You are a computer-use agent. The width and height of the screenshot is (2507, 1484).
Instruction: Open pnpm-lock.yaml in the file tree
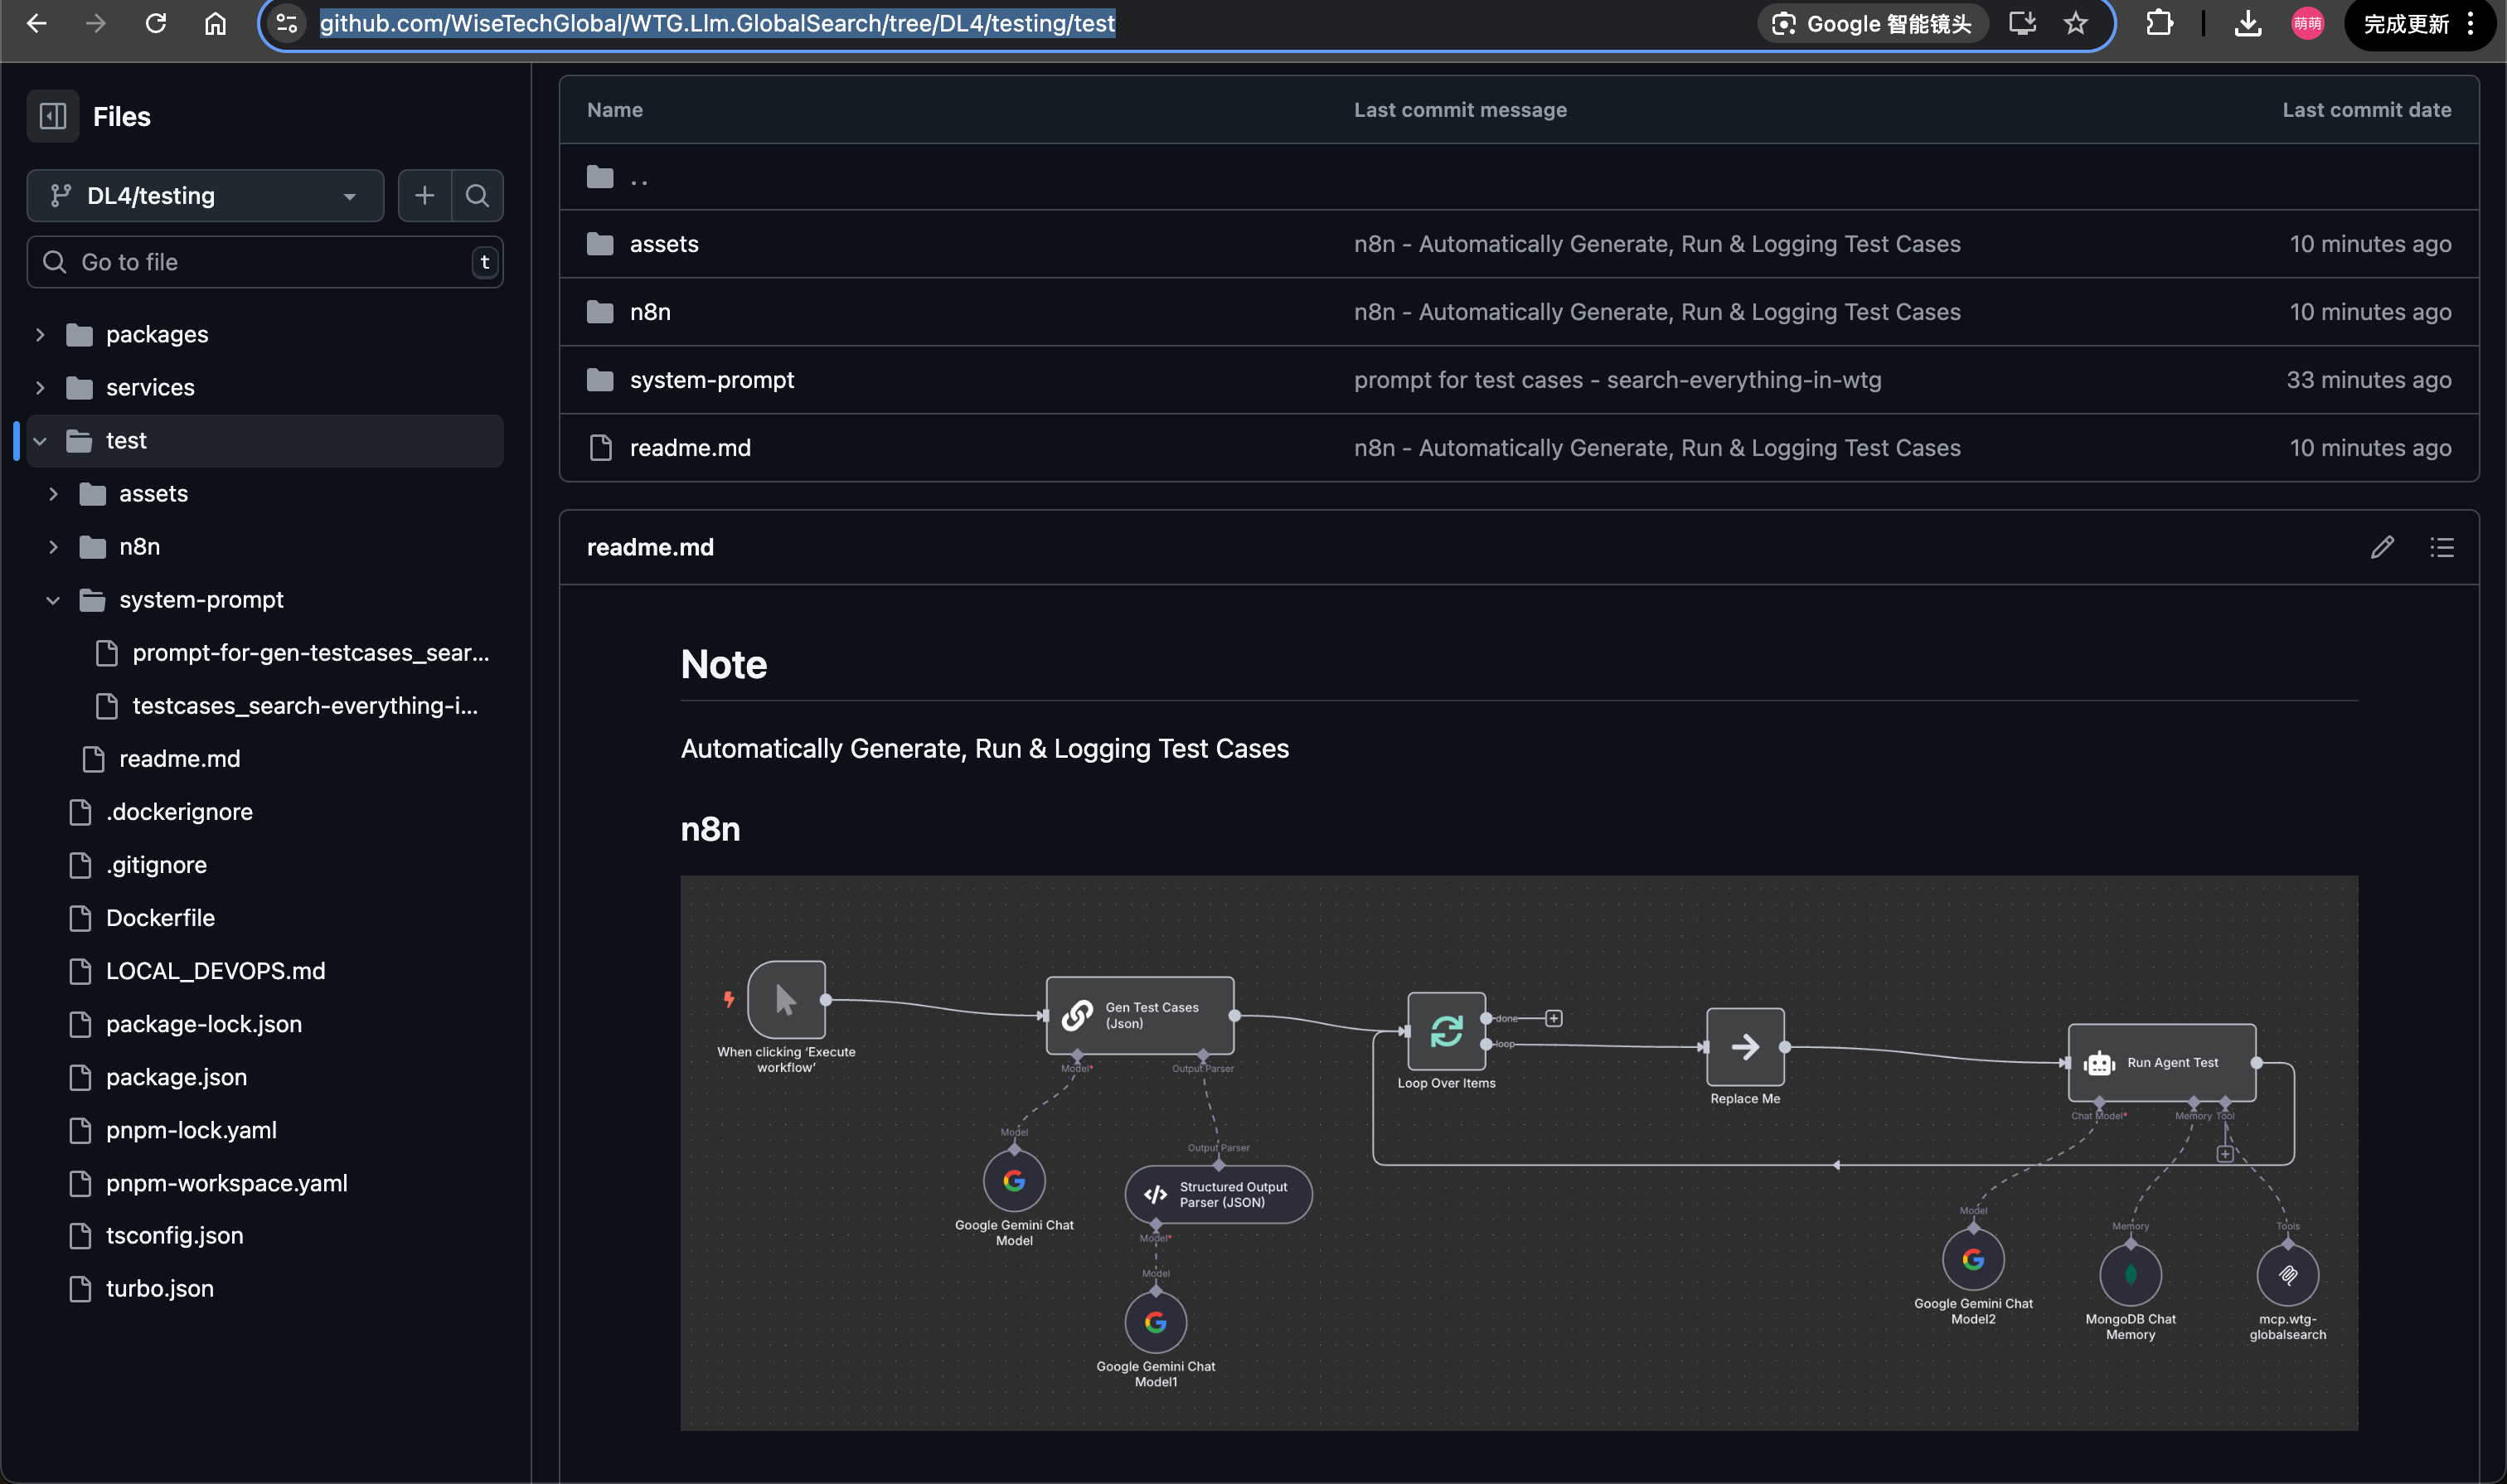(191, 1130)
